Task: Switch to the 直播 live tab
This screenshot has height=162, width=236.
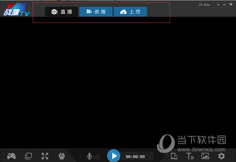Action: 62,12
